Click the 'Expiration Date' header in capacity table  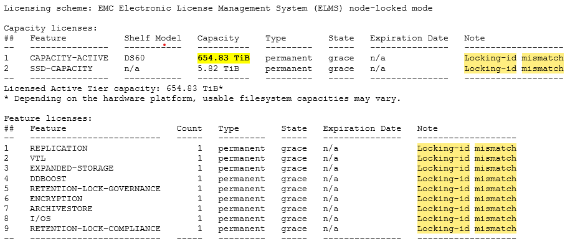[409, 38]
